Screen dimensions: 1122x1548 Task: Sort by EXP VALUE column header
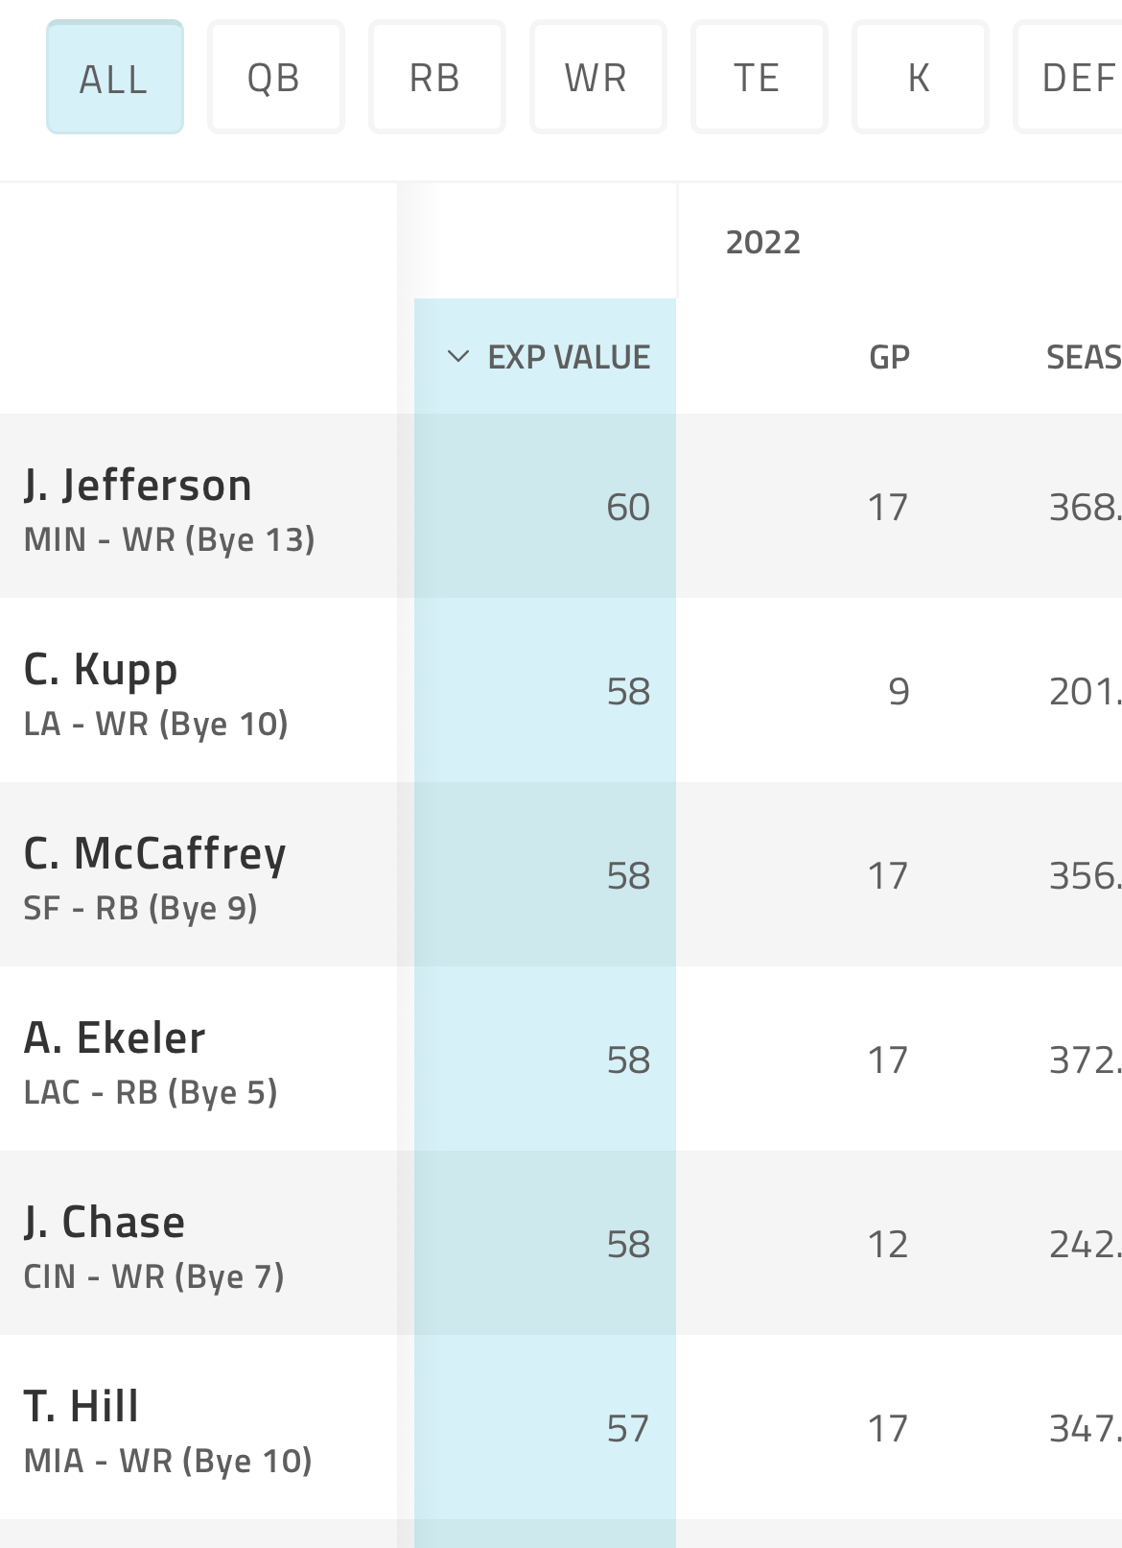point(569,357)
